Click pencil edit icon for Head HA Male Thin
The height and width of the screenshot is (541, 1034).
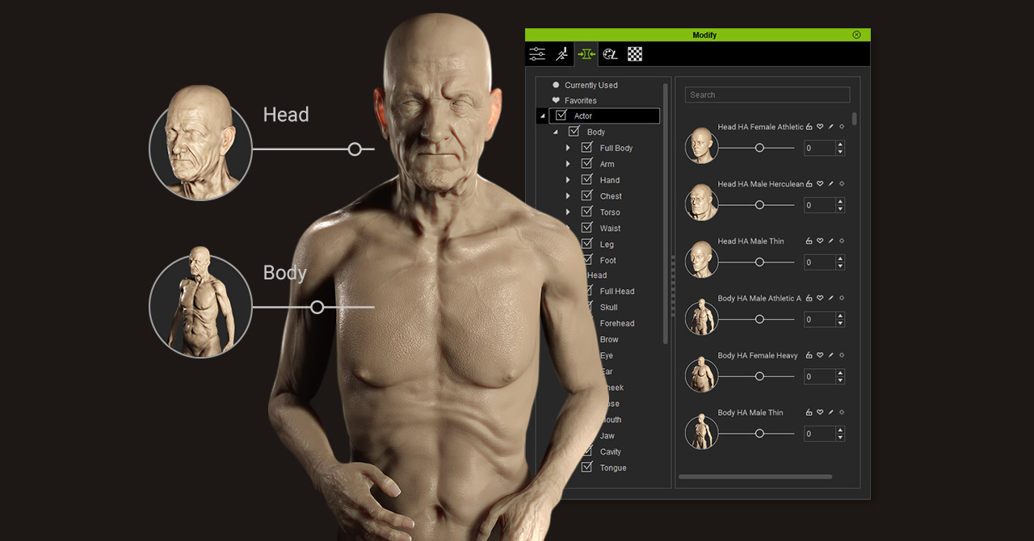[830, 241]
